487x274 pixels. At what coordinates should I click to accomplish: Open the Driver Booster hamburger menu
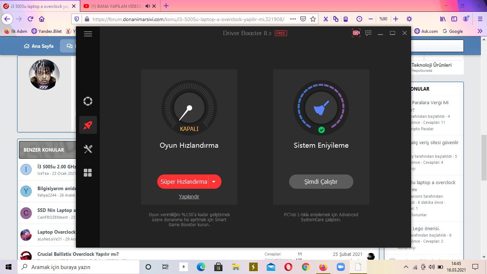[x=88, y=34]
